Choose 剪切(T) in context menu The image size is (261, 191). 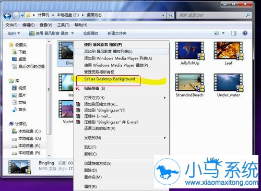click(122, 147)
